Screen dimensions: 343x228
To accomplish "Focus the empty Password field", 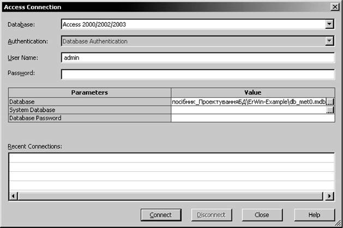I will coord(197,74).
